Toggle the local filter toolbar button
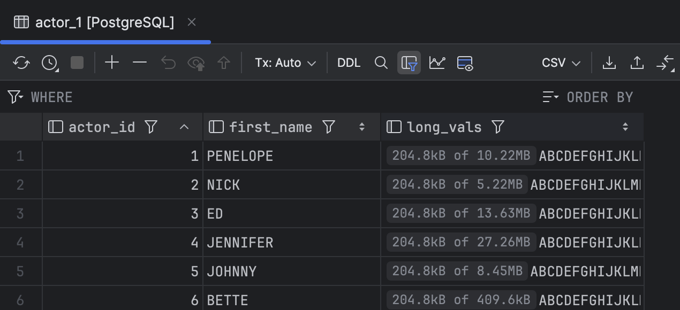The image size is (680, 310). [409, 63]
